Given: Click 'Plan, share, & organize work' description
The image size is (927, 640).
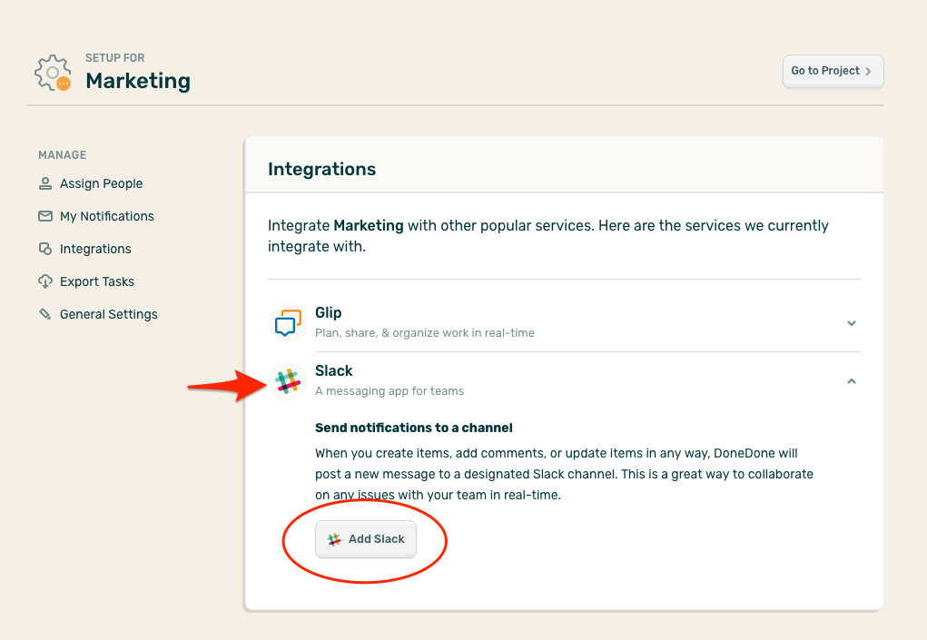Looking at the screenshot, I should pyautogui.click(x=425, y=332).
